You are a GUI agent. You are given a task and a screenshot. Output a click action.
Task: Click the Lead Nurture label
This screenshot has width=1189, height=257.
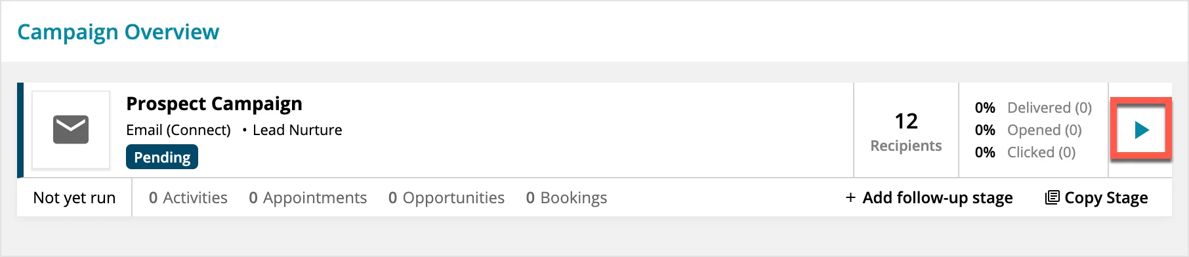click(x=297, y=130)
